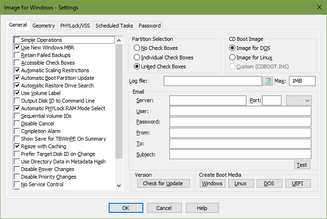The width and height of the screenshot is (327, 219).
Task: Uncheck Resize with Caching
Action: point(17,146)
